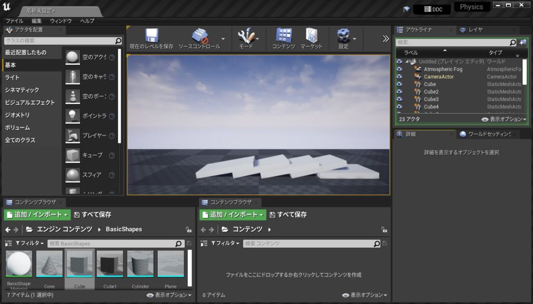Open the ソースコントロール dropdown arrow

pos(223,39)
